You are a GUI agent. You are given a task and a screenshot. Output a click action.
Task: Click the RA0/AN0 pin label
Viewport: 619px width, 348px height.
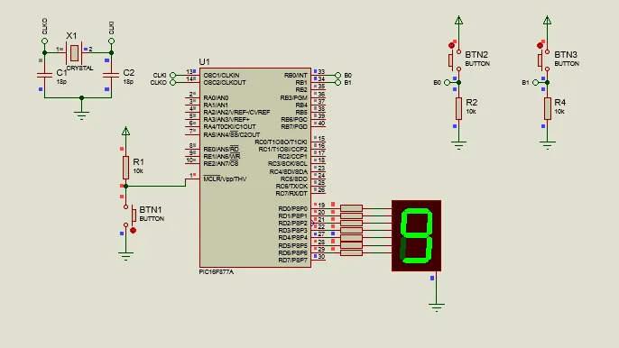tap(216, 97)
